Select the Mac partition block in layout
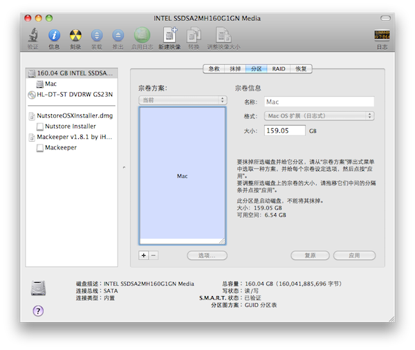Screen dimensions: 415x350 pos(183,176)
